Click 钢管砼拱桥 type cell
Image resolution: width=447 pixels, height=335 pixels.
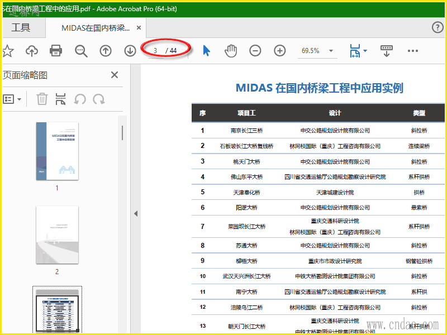[x=419, y=261]
